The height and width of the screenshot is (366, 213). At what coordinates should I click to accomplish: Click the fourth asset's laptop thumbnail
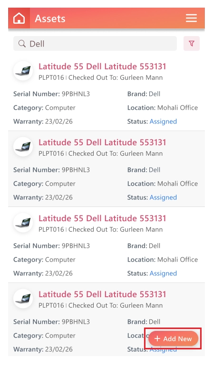point(23,299)
